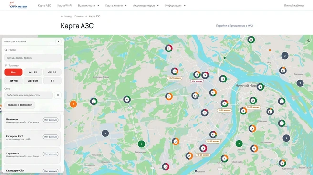Expand the Возможности menu arrow
The image size is (313, 175).
tap(98, 6)
